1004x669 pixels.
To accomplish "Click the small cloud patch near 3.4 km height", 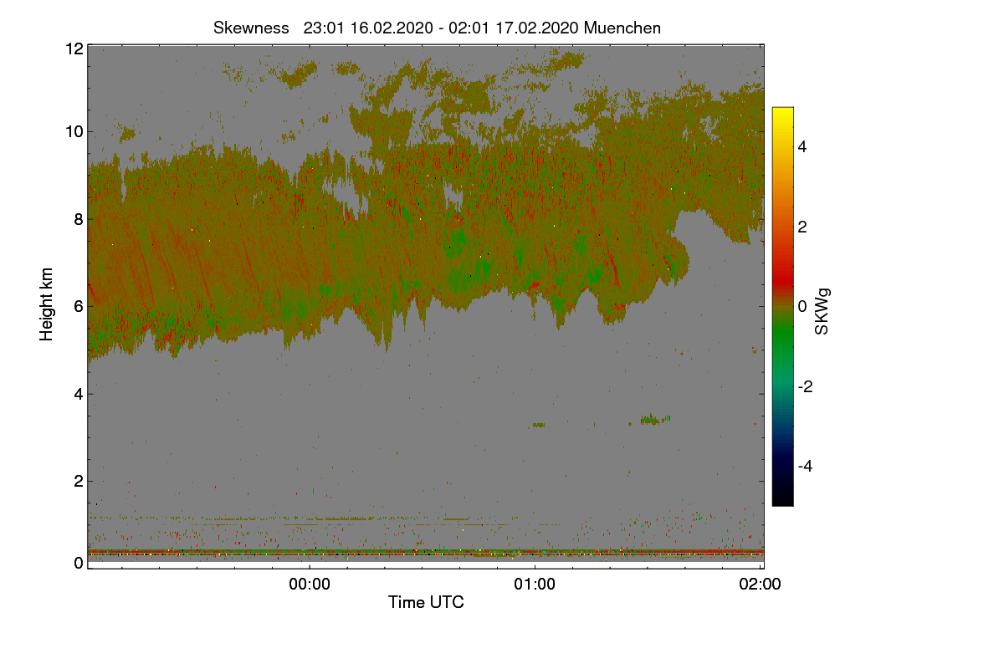I will [654, 420].
